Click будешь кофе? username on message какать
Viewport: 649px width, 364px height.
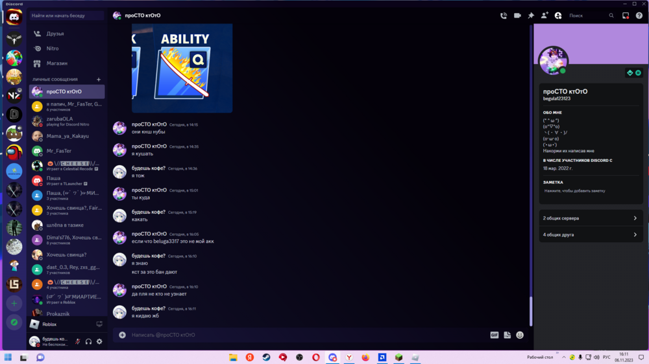pos(148,212)
